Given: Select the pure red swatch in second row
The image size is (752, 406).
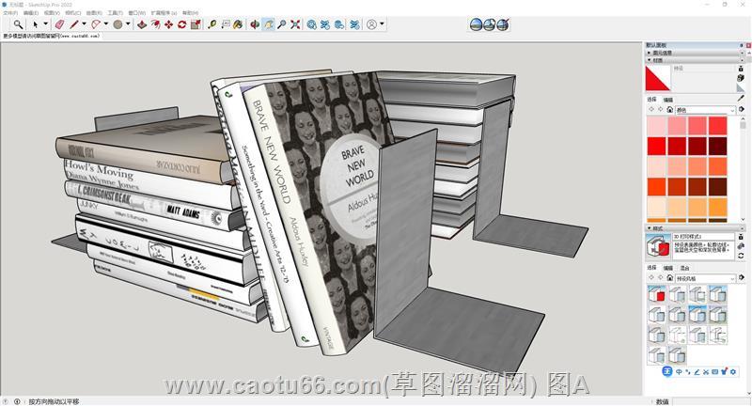Looking at the screenshot, I should click(656, 147).
